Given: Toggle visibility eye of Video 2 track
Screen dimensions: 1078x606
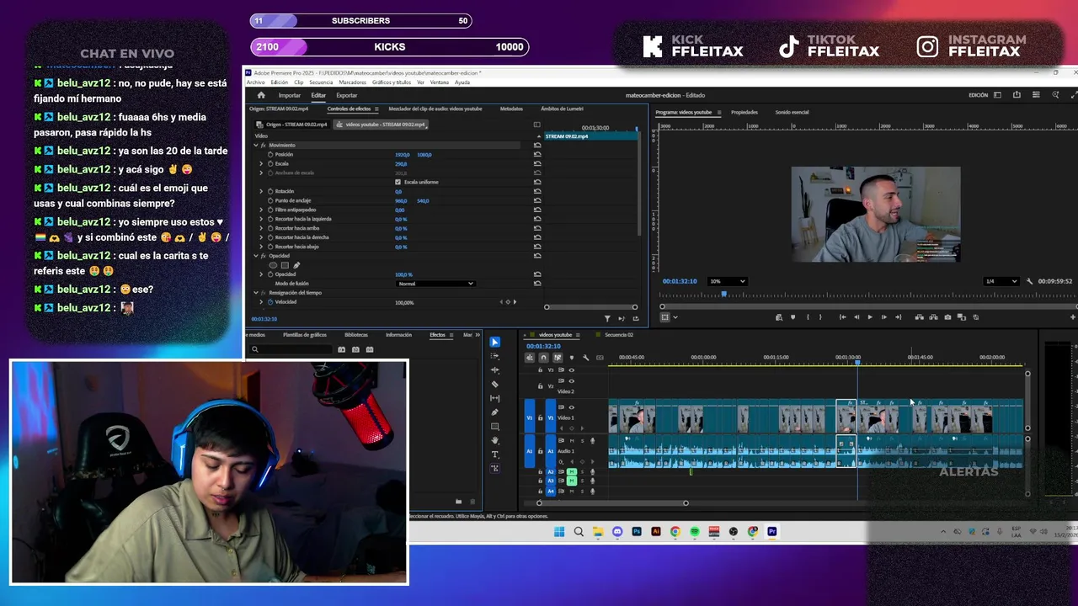Looking at the screenshot, I should (x=572, y=381).
